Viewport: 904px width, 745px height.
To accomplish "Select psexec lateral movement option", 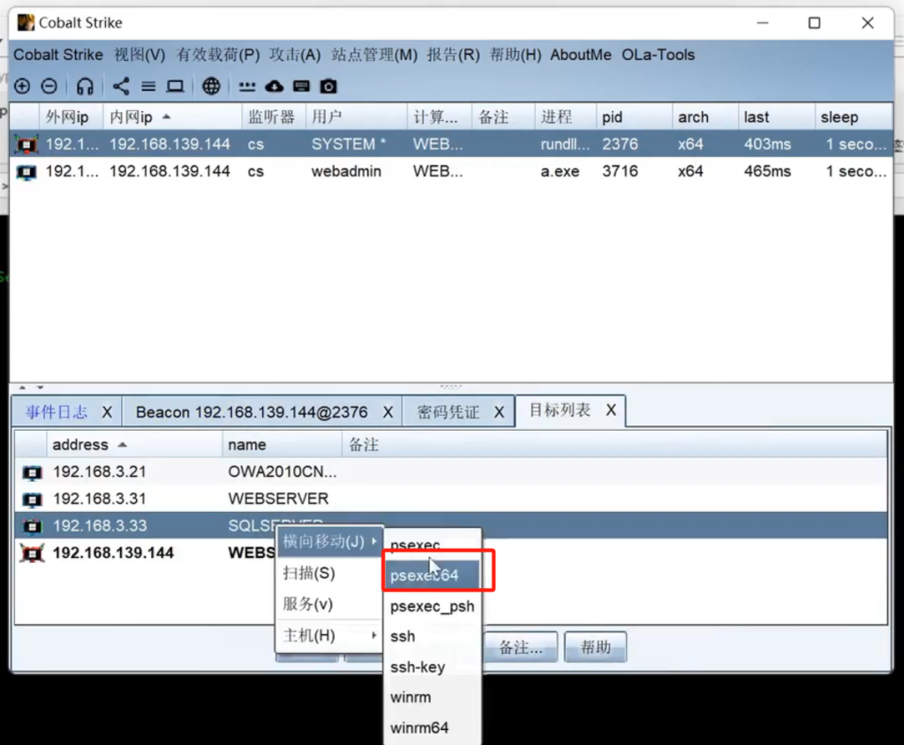I will click(433, 545).
